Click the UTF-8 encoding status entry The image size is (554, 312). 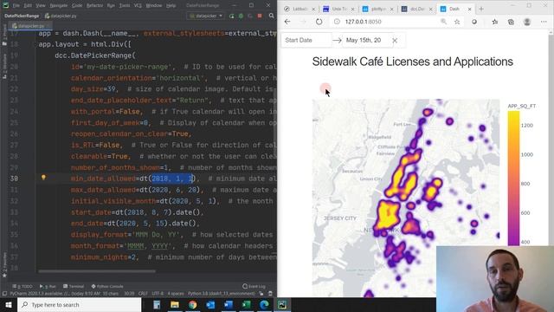[x=158, y=294]
